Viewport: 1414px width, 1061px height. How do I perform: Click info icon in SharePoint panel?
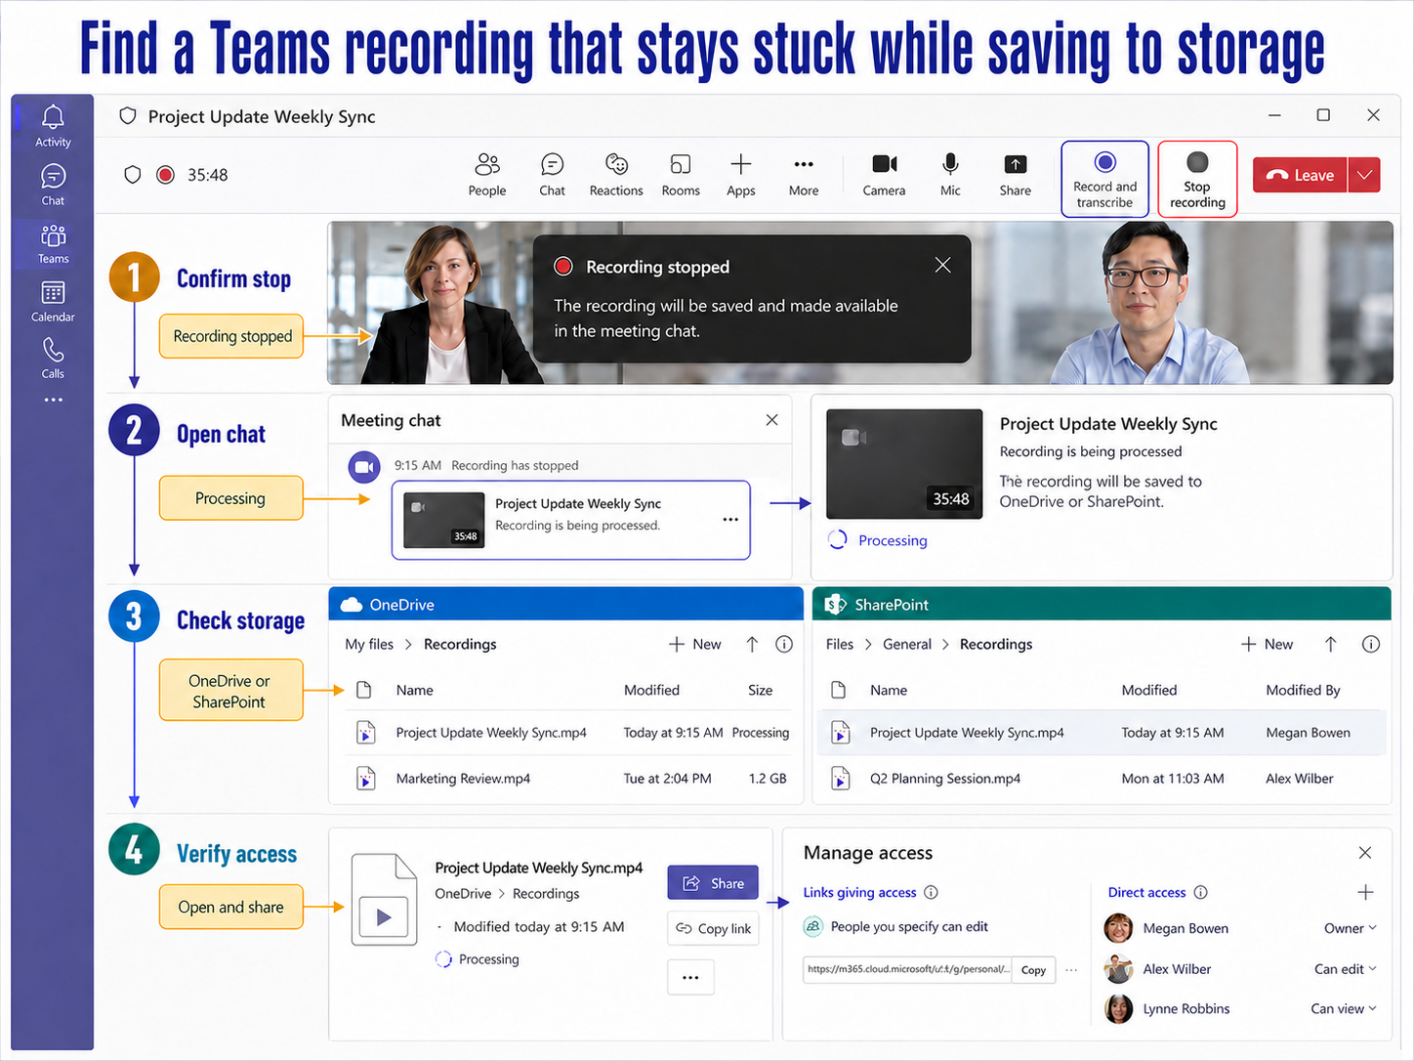click(x=1371, y=644)
